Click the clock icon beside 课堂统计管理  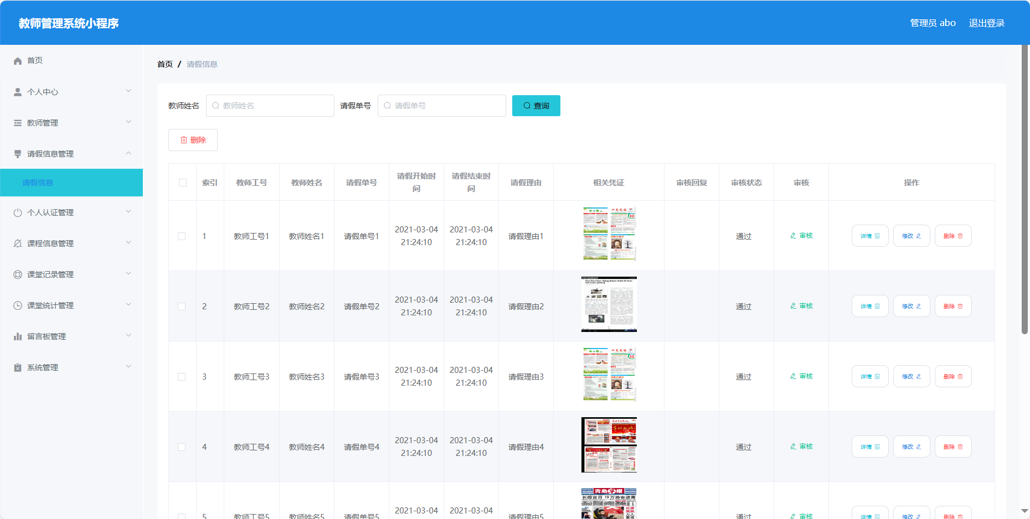coord(18,305)
